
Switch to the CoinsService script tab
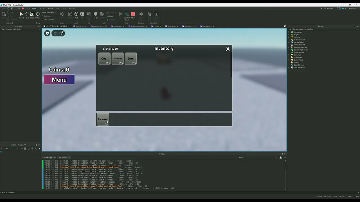(x=207, y=26)
